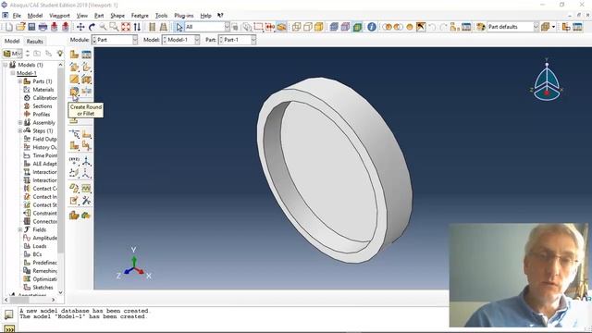Select Model-1 in the model tree
Viewport: 592px width, 333px height.
click(x=27, y=73)
